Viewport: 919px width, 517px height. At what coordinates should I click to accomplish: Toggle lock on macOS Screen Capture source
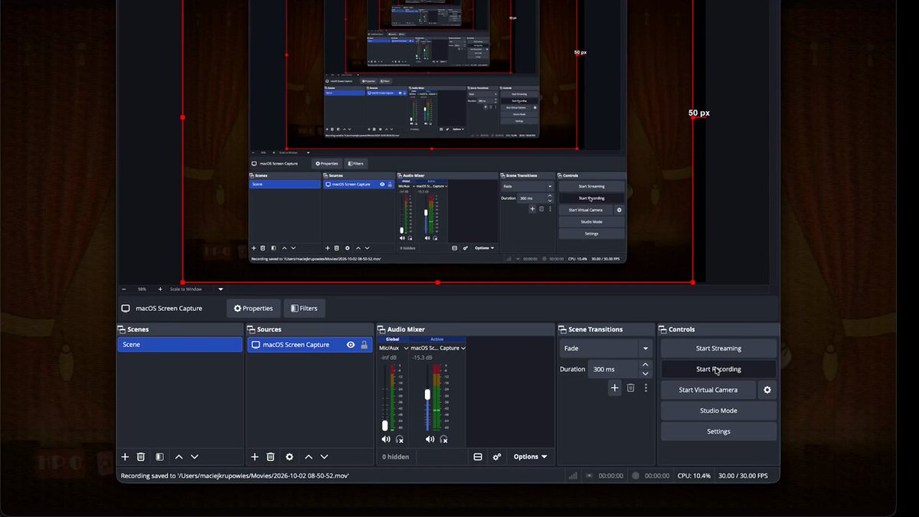point(365,345)
